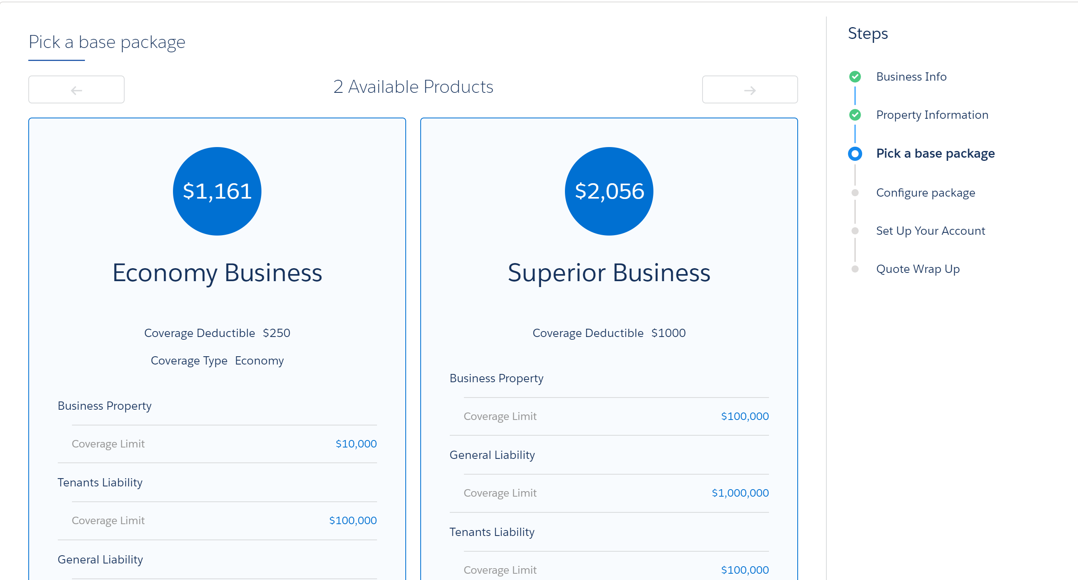Click the next products right arrow button
Viewport: 1078px width, 580px height.
click(749, 90)
